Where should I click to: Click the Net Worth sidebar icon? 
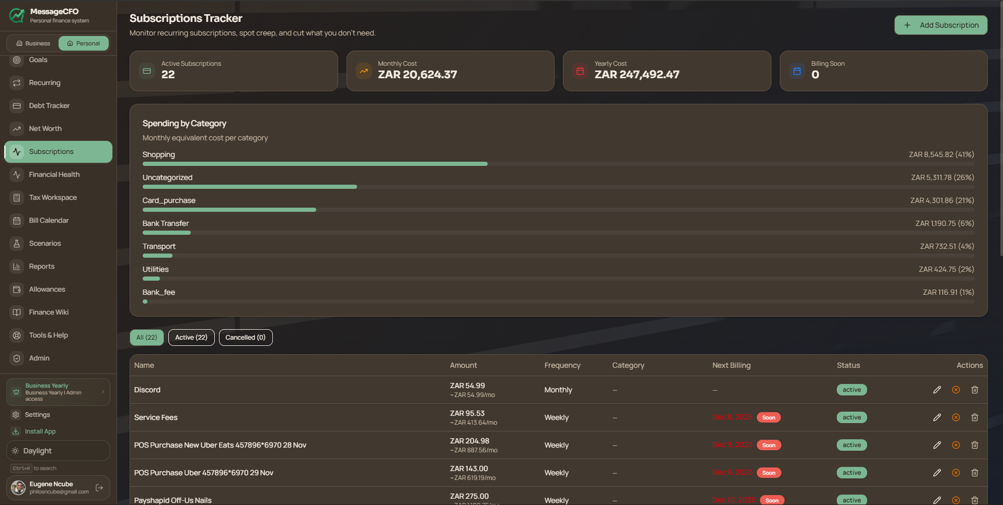(17, 129)
